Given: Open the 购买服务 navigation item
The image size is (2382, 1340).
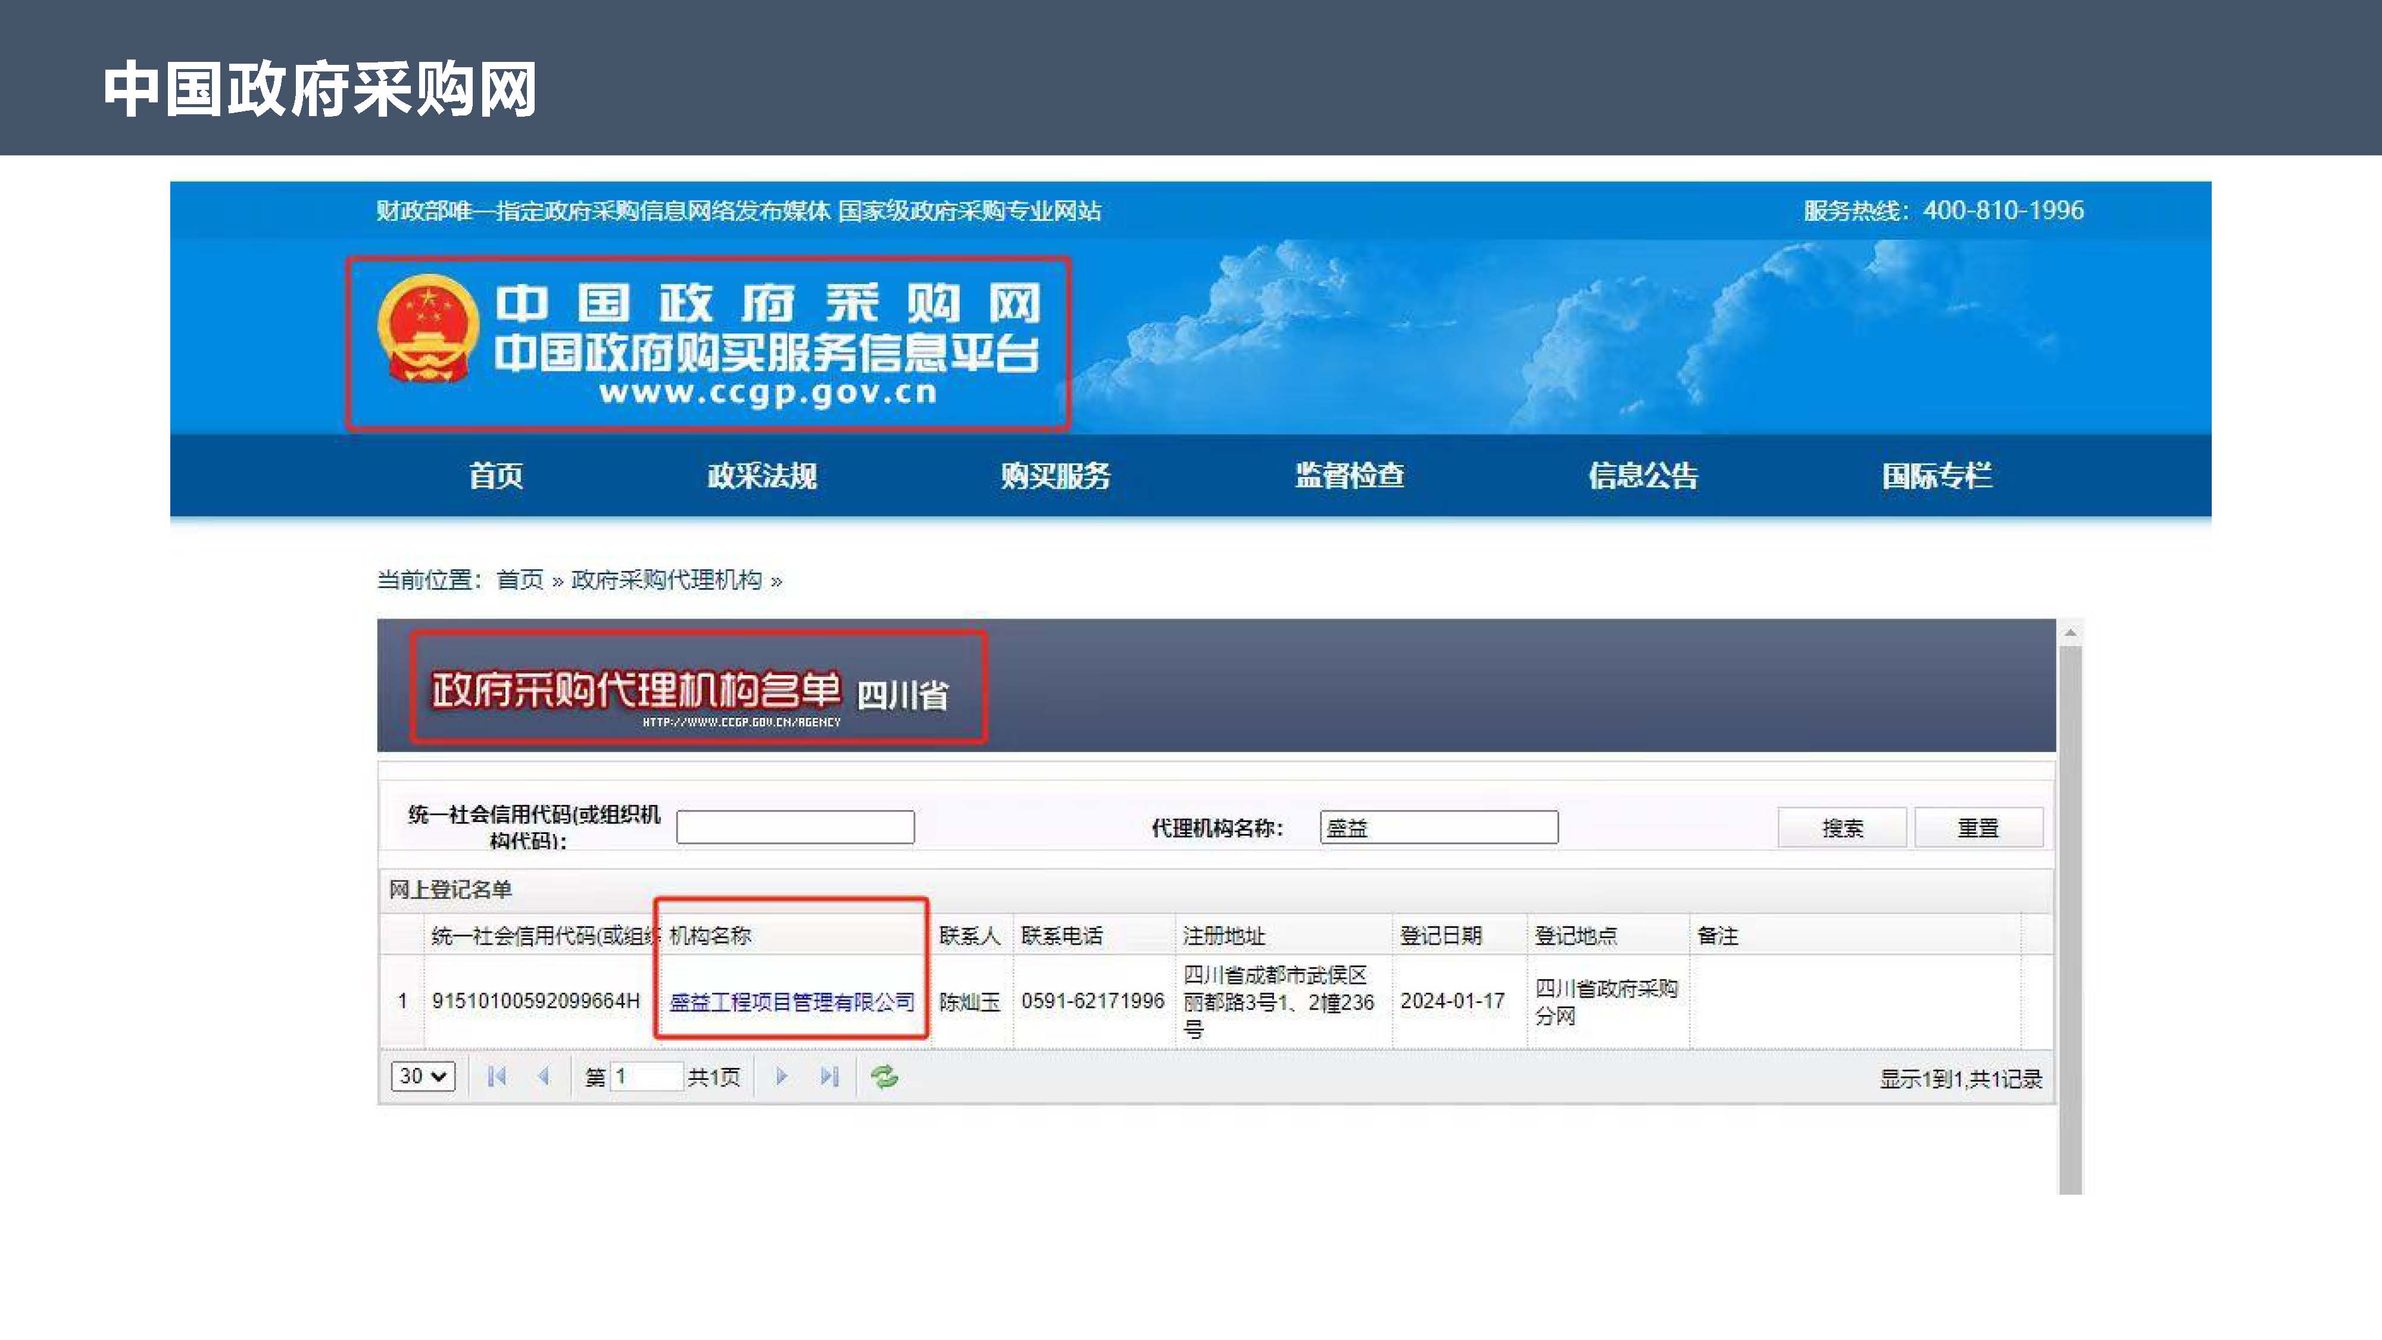Looking at the screenshot, I should point(1055,475).
